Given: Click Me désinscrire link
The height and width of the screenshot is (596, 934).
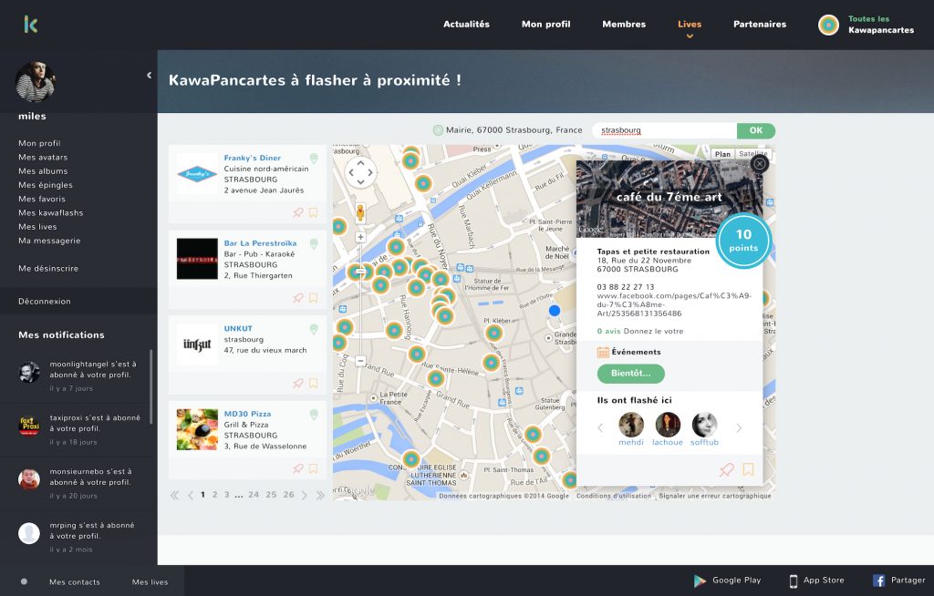Looking at the screenshot, I should (48, 269).
